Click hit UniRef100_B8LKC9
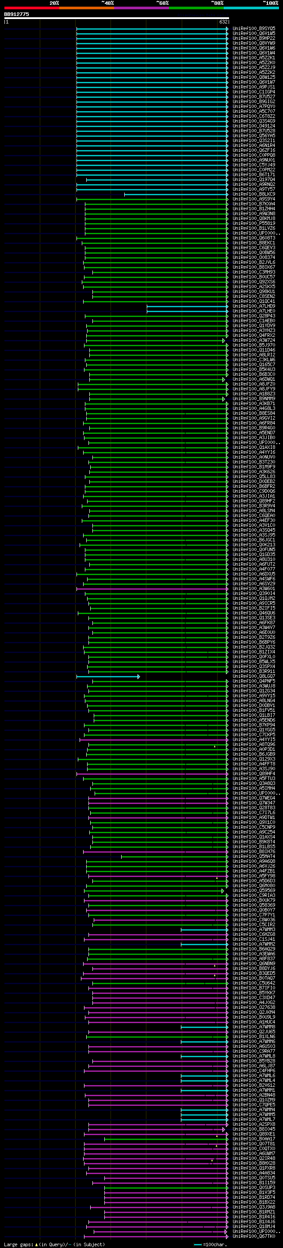Screen dimensions: 283x1248 pos(254,194)
